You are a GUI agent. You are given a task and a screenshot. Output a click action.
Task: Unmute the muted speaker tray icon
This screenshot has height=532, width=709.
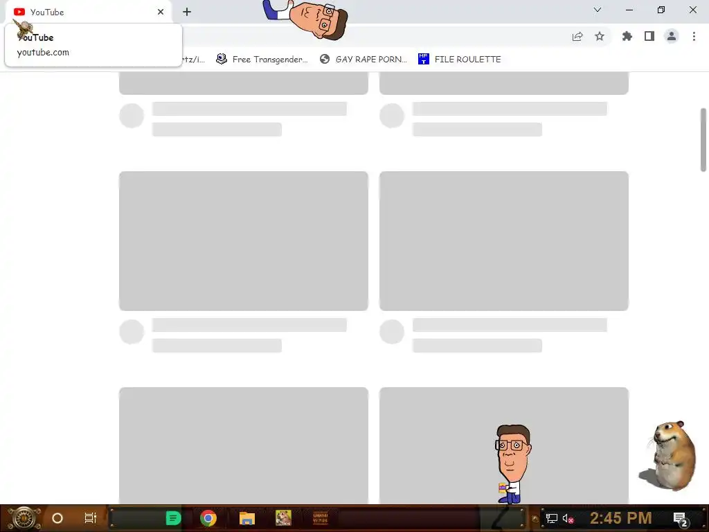click(568, 518)
